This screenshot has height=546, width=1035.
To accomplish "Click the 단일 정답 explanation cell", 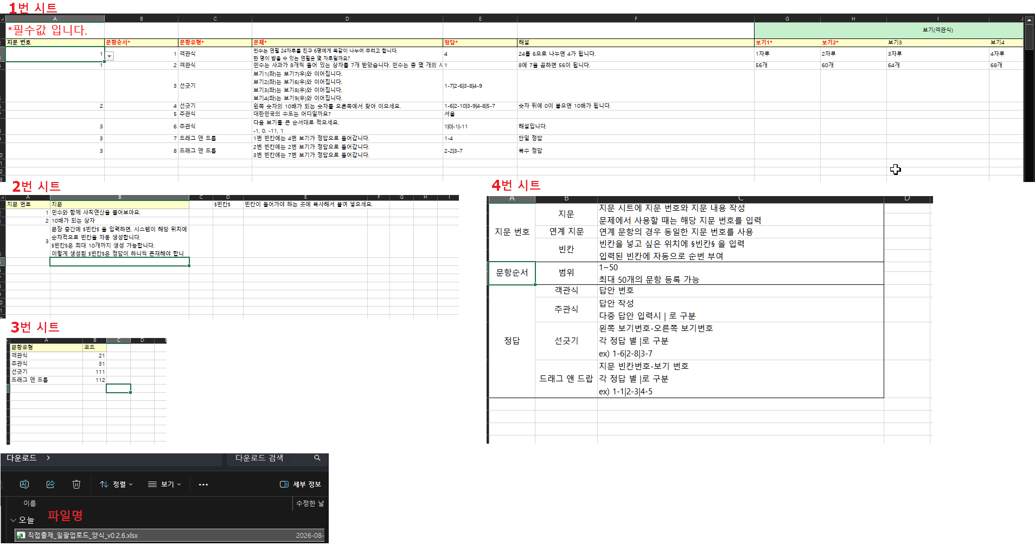I will (x=636, y=139).
